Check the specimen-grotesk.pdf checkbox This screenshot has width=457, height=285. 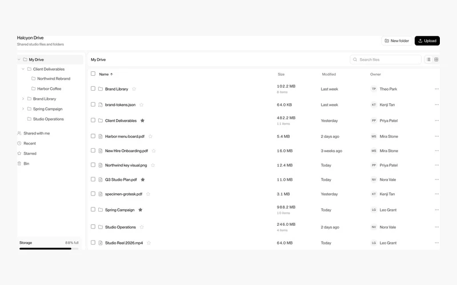(x=93, y=193)
